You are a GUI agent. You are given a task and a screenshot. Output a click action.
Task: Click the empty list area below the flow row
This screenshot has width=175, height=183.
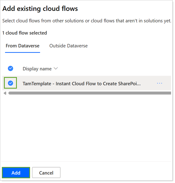coord(87,126)
